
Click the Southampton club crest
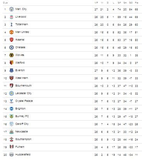click(x=12, y=139)
